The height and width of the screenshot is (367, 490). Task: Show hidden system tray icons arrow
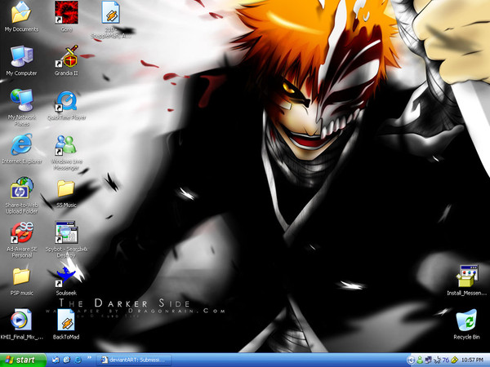412,360
